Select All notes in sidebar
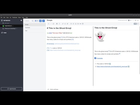Screen dimensions: 140x105 pos(11,23)
